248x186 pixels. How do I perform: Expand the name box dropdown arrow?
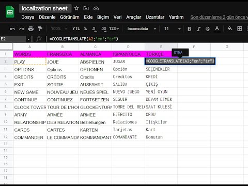tap(28, 39)
